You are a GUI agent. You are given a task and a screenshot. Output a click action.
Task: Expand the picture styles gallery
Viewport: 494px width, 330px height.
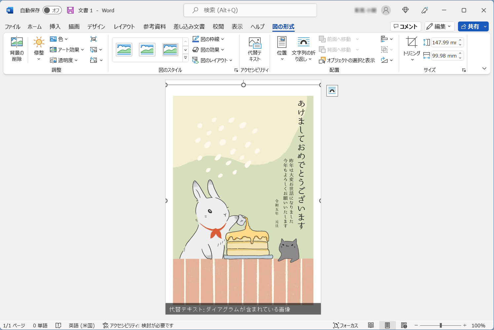[x=185, y=57]
